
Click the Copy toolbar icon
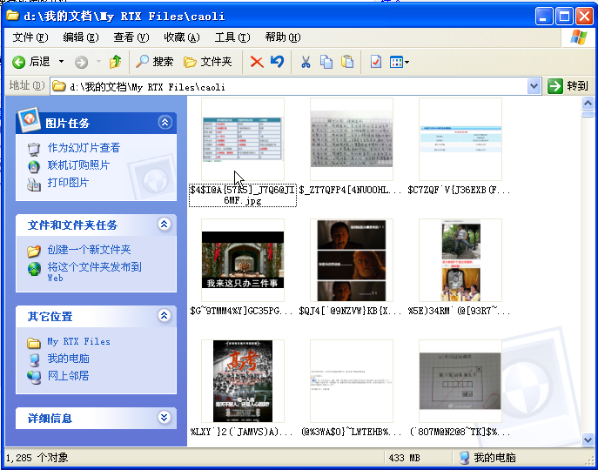point(326,62)
